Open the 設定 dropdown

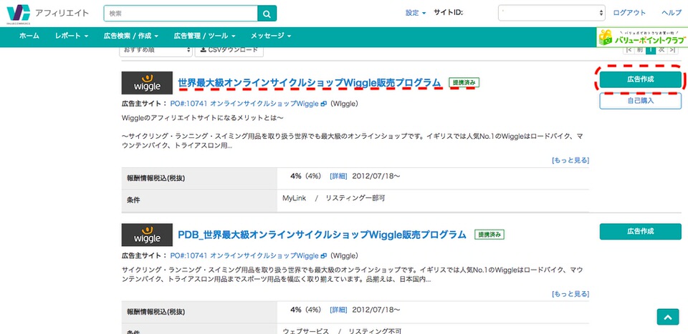tap(416, 13)
